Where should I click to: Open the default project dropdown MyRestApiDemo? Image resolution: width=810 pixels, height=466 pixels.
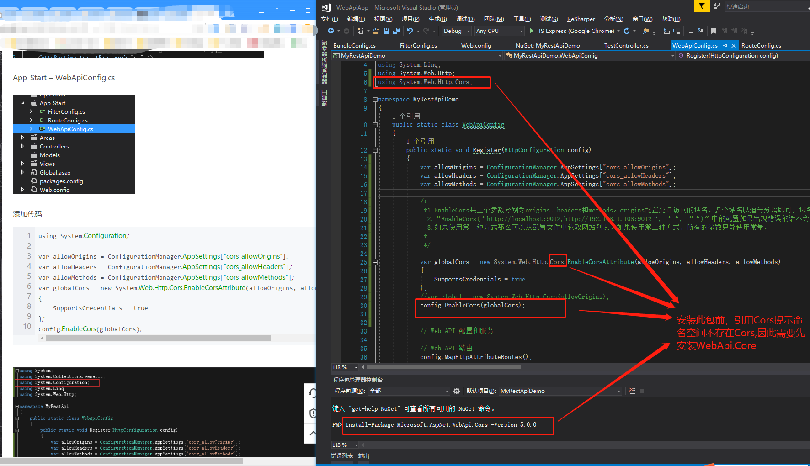click(x=560, y=391)
